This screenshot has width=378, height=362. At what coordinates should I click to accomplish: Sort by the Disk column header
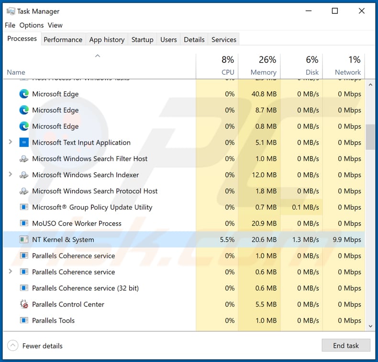pyautogui.click(x=312, y=72)
